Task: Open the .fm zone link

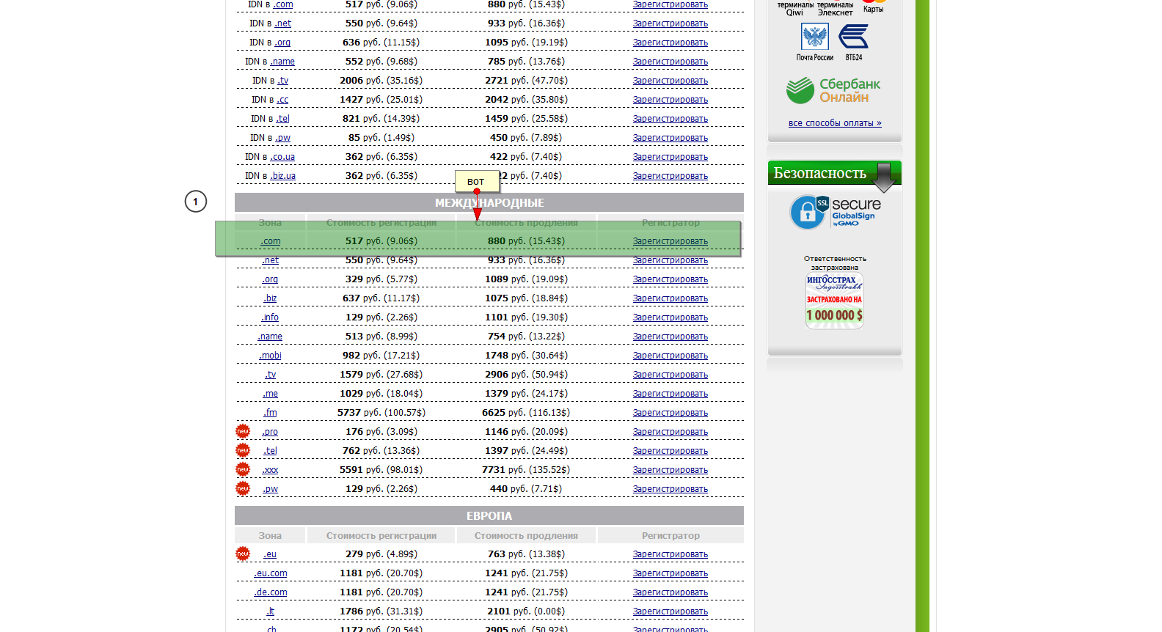Action: (x=271, y=413)
